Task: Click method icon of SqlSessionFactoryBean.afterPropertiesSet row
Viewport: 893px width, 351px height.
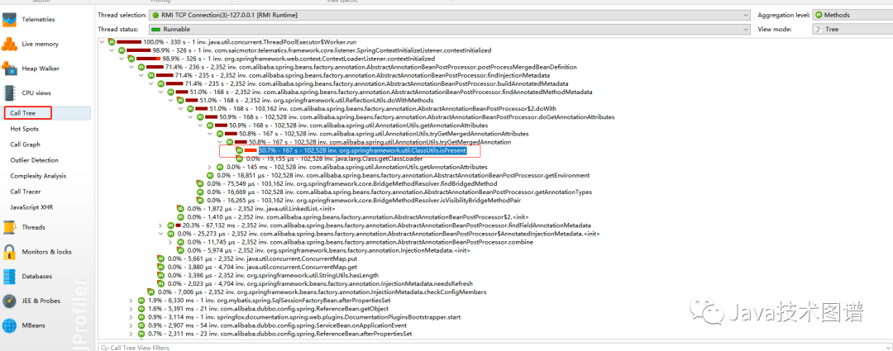Action: click(141, 300)
